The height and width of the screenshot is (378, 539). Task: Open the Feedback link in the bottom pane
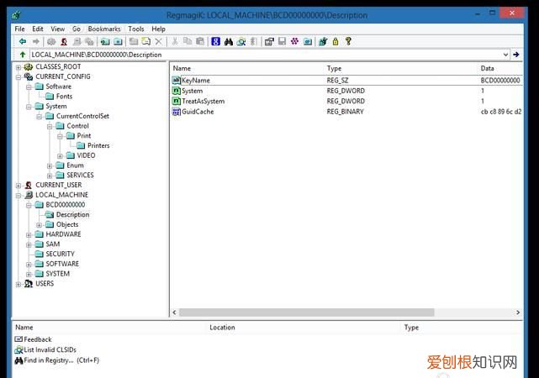[x=38, y=339]
